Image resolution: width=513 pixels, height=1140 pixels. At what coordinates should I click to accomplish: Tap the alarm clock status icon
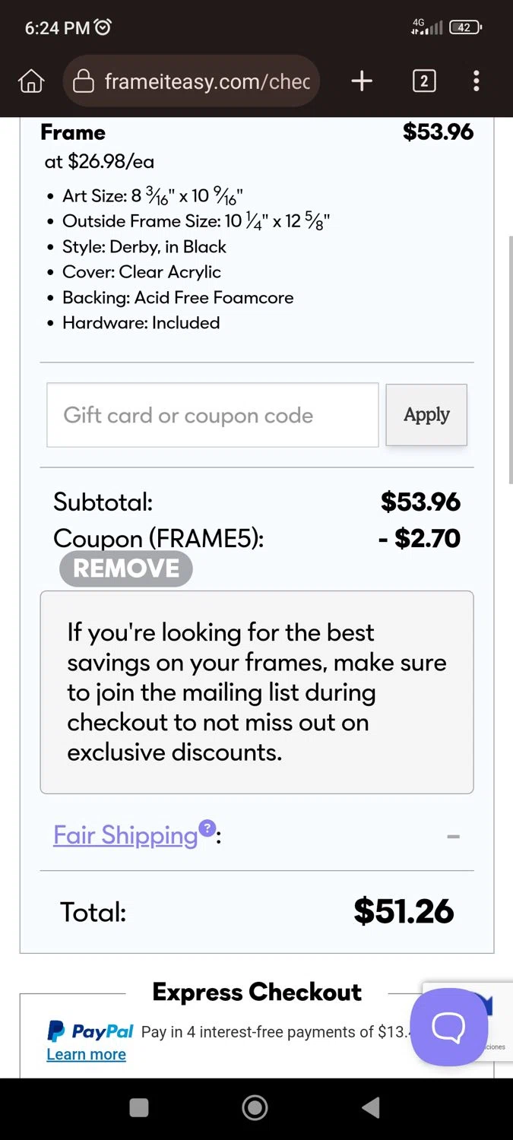point(103,27)
